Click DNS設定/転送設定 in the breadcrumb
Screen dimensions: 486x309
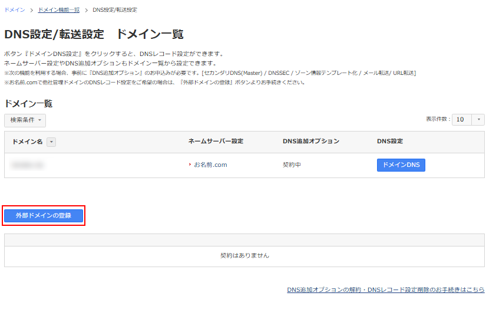tap(115, 10)
